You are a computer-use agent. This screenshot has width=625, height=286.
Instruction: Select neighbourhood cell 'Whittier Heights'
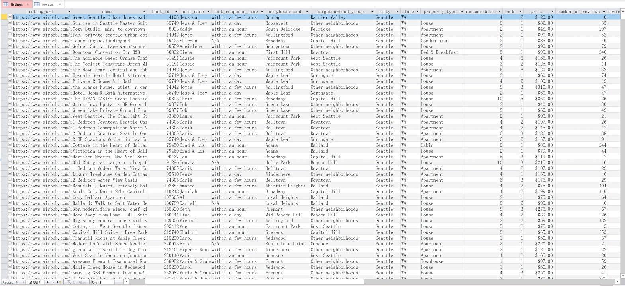click(x=287, y=186)
